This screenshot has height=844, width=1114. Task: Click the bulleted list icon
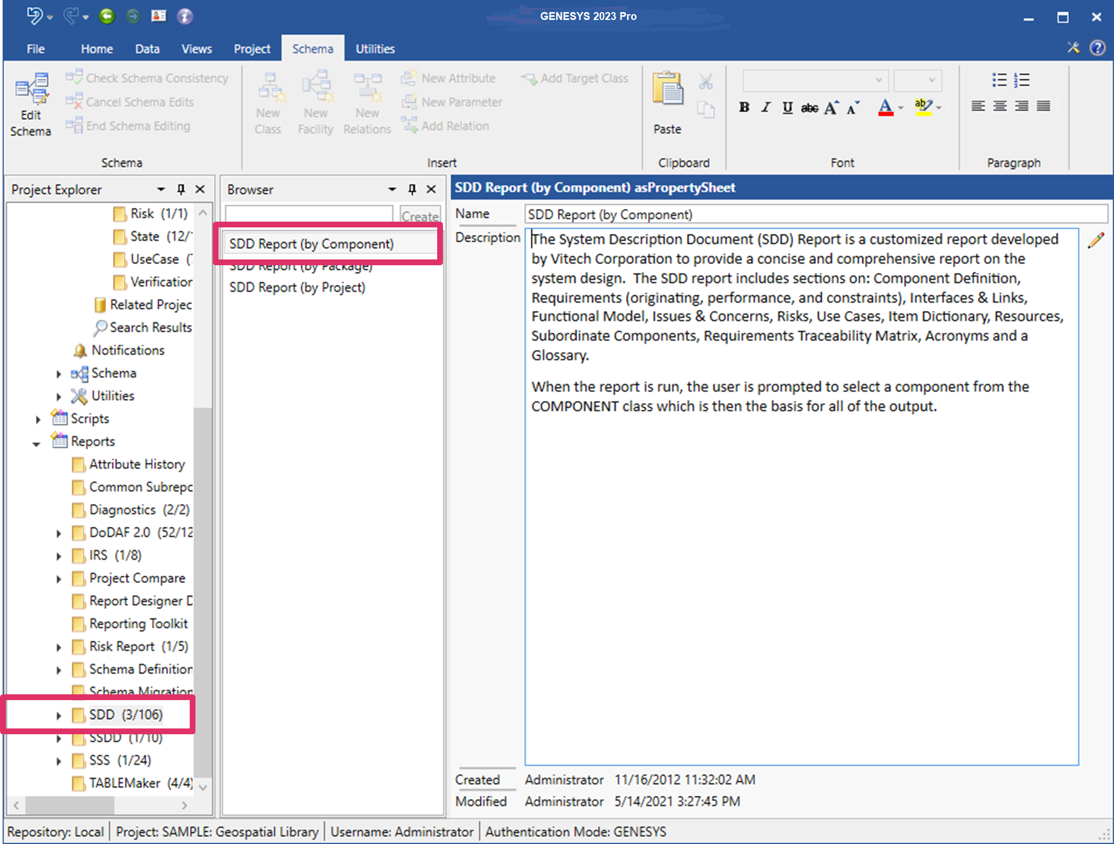(999, 80)
